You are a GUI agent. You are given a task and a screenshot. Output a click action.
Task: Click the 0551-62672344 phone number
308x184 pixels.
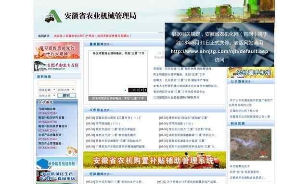tap(48, 114)
